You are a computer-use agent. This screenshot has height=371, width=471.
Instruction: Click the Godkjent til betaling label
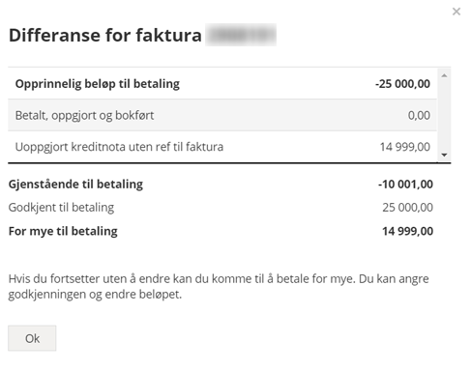[61, 208]
